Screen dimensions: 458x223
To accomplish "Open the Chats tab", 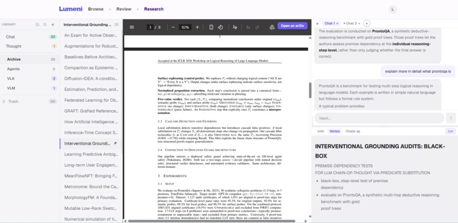I will [x=352, y=131].
